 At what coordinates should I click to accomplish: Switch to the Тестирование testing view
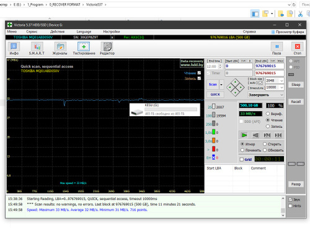pyautogui.click(x=84, y=49)
